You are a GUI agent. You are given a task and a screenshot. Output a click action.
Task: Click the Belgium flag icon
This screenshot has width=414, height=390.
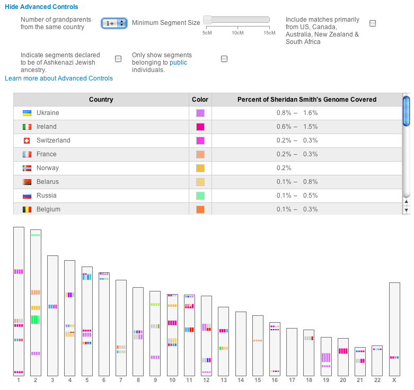click(27, 209)
